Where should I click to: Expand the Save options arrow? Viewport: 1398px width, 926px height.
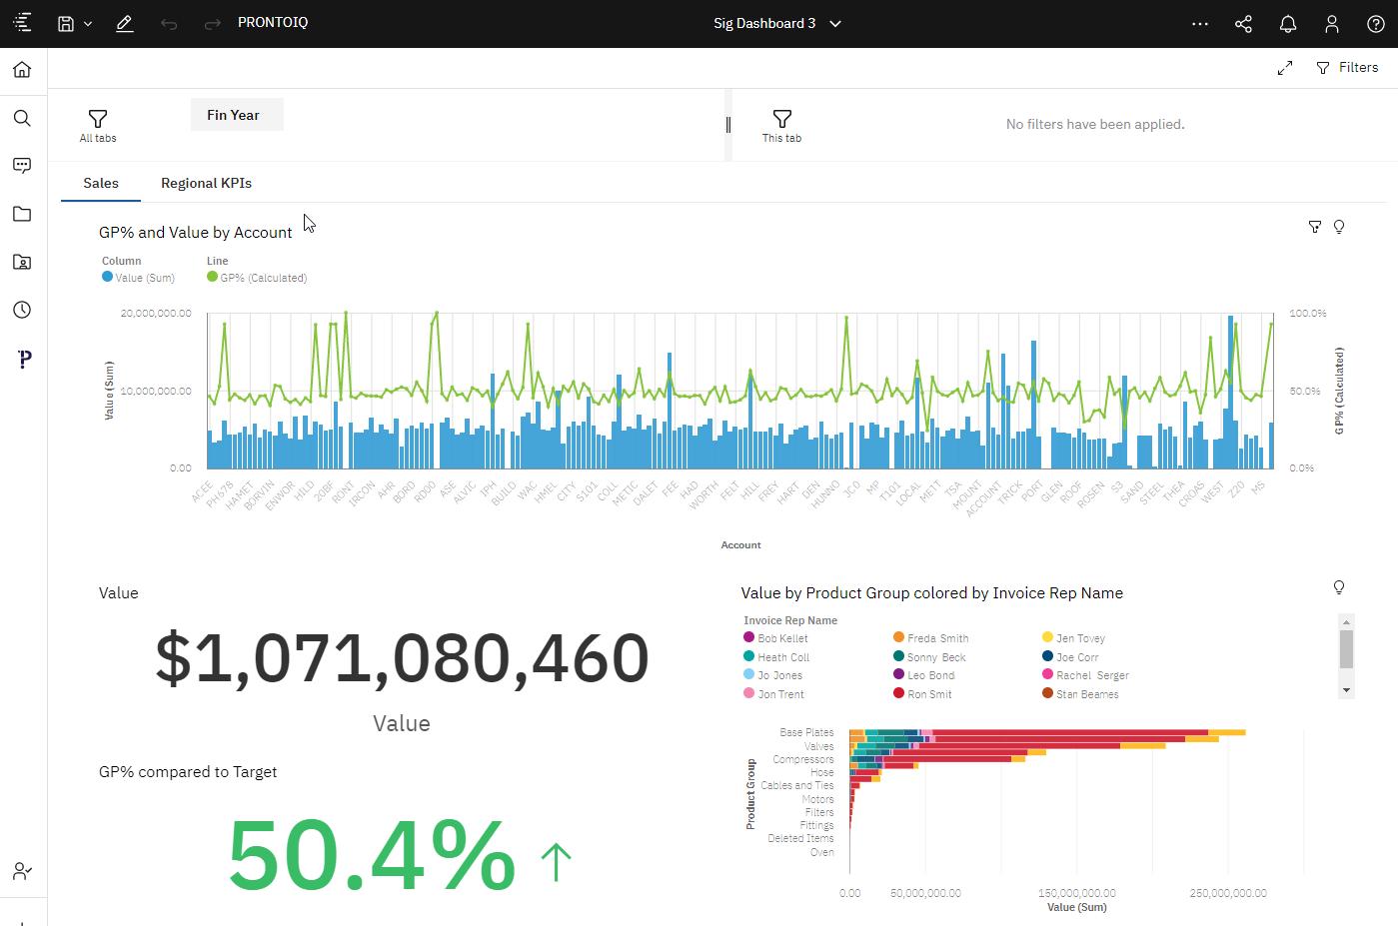(x=88, y=24)
